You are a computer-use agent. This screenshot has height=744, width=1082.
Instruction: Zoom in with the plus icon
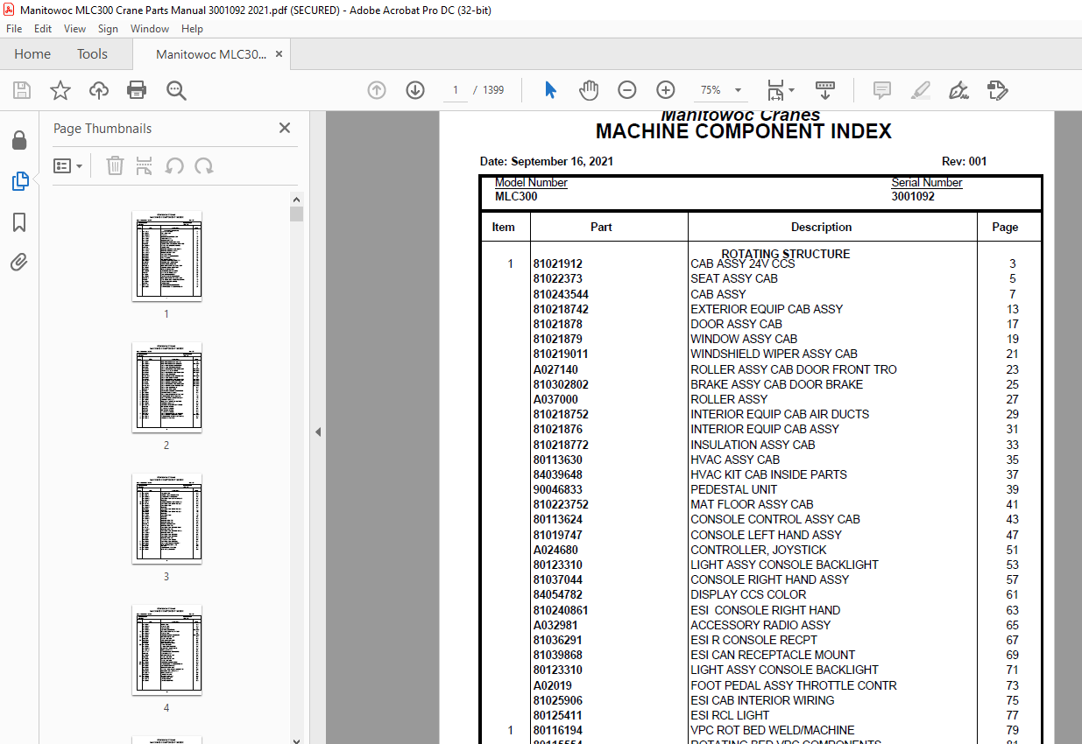click(x=666, y=90)
